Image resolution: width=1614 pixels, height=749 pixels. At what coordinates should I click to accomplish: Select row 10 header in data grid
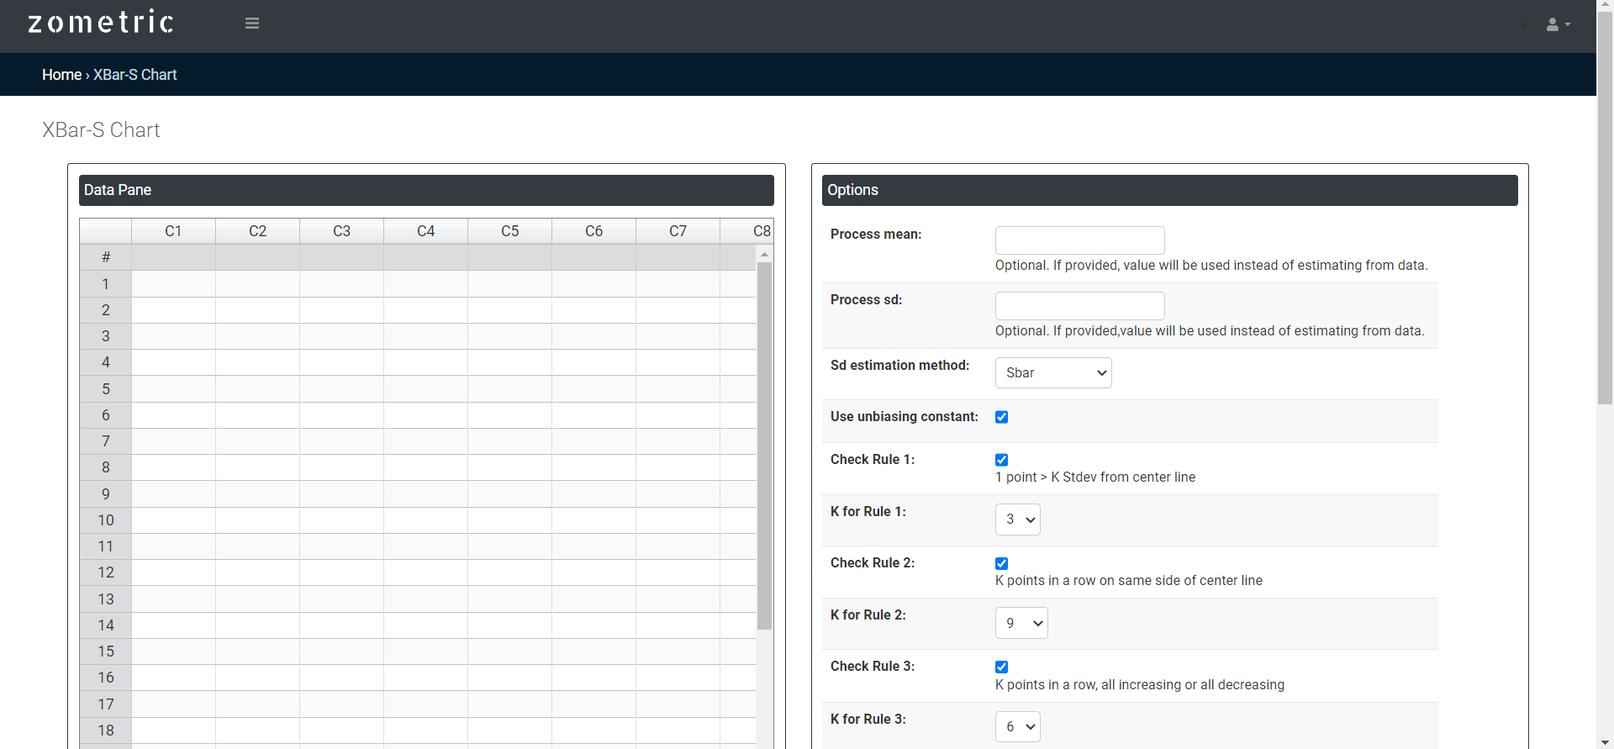(x=106, y=520)
